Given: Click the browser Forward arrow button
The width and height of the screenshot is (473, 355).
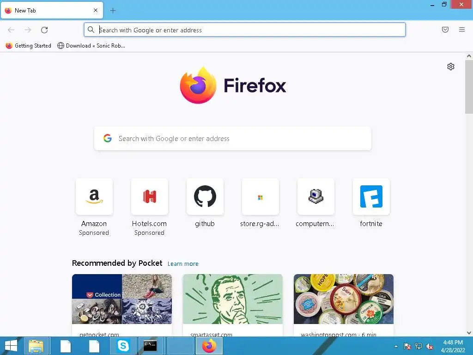Looking at the screenshot, I should pos(28,30).
